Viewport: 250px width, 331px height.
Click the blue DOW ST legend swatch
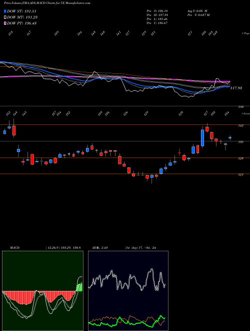click(5, 12)
